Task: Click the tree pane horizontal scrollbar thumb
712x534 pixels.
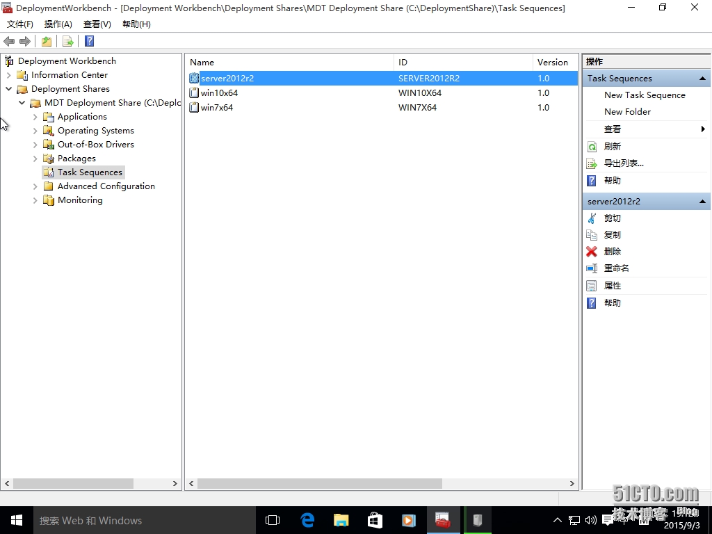Action: coord(73,484)
